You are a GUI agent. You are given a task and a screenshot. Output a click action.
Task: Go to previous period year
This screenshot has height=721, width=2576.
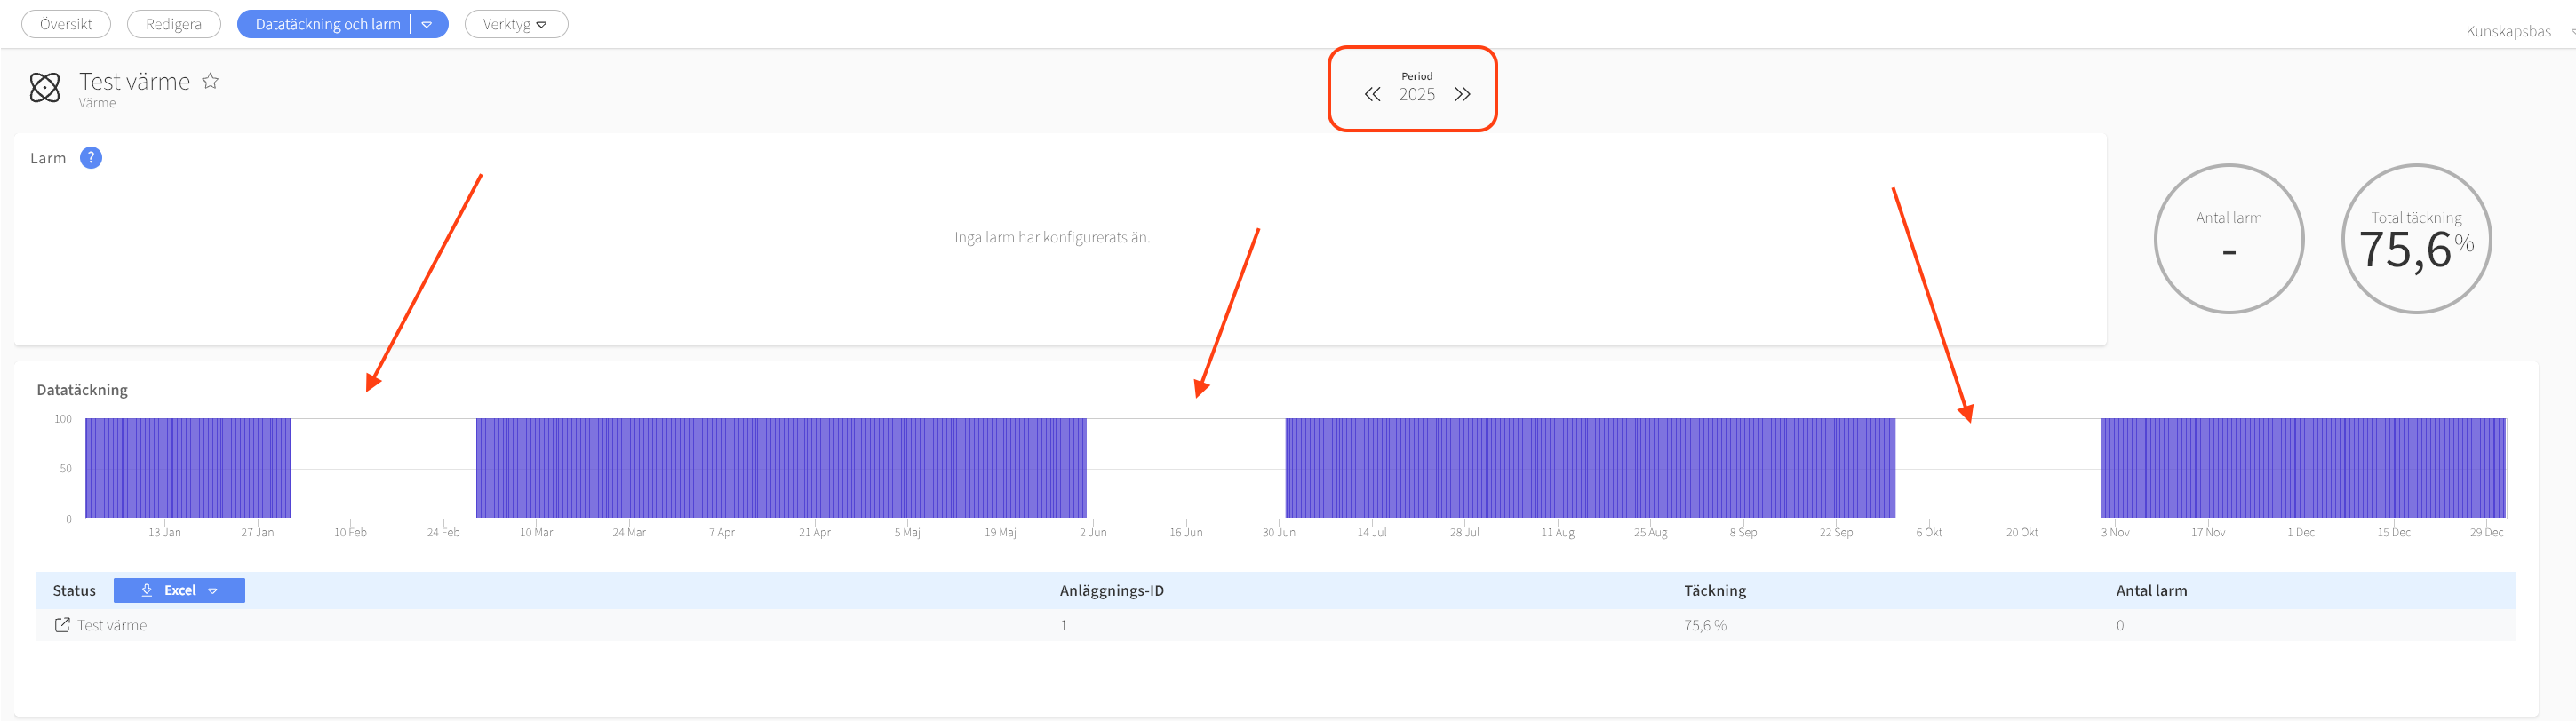pos(1372,95)
